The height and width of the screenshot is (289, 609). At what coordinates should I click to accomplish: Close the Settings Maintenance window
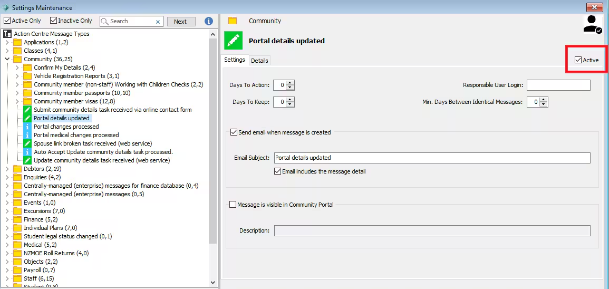(x=595, y=7)
